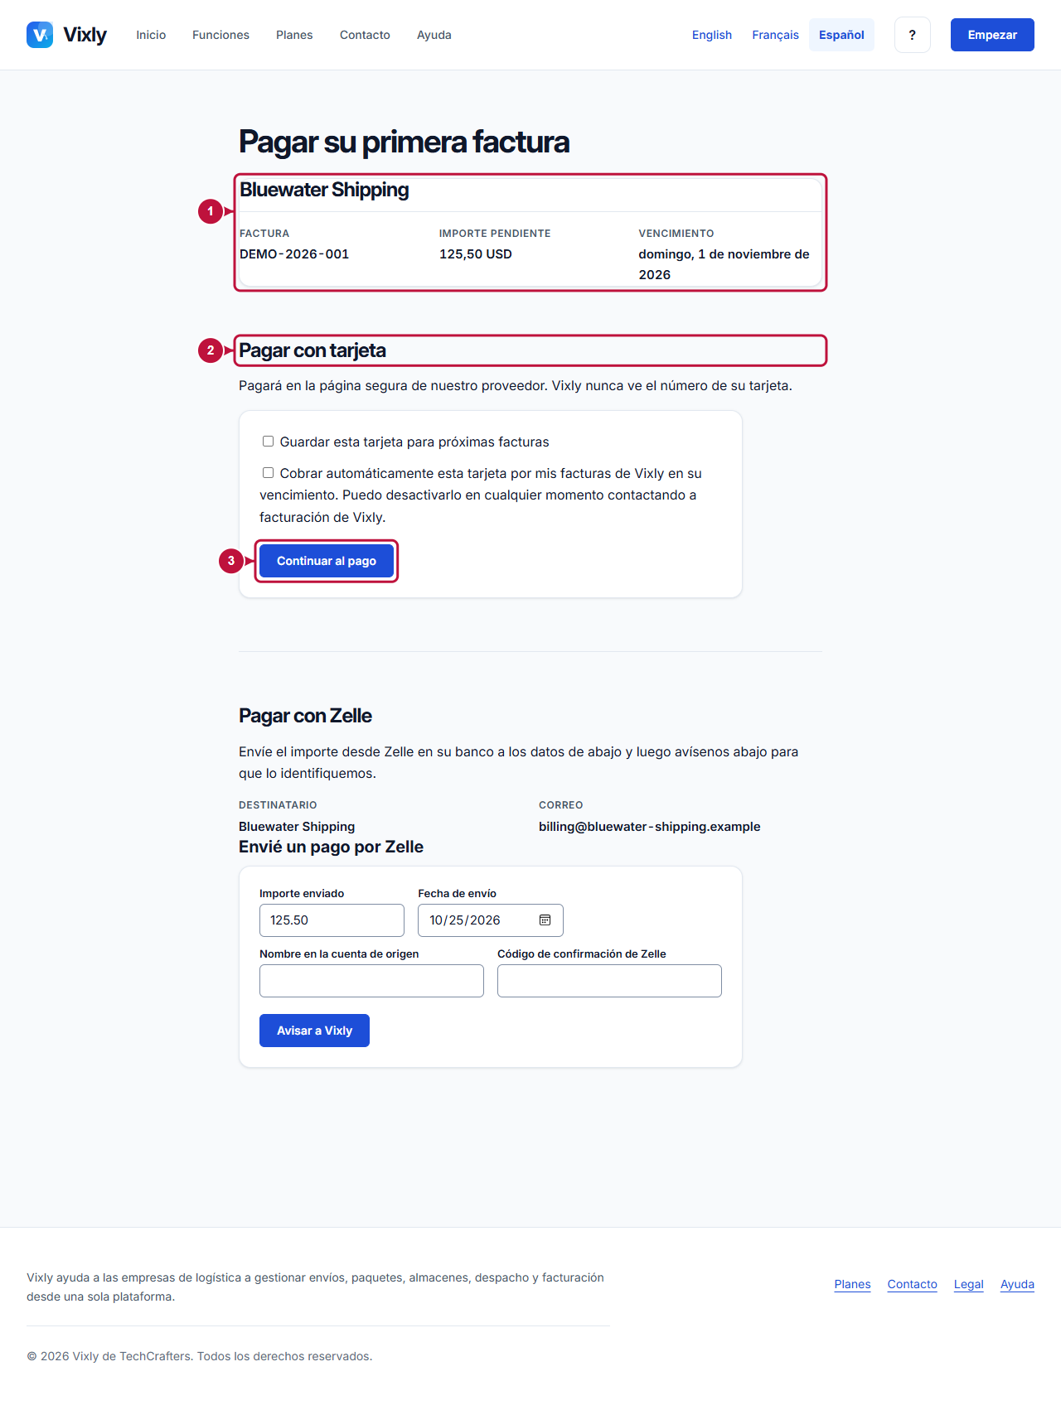Click annotation marker number 1
Screen dimensions: 1061x1405
pos(211,211)
